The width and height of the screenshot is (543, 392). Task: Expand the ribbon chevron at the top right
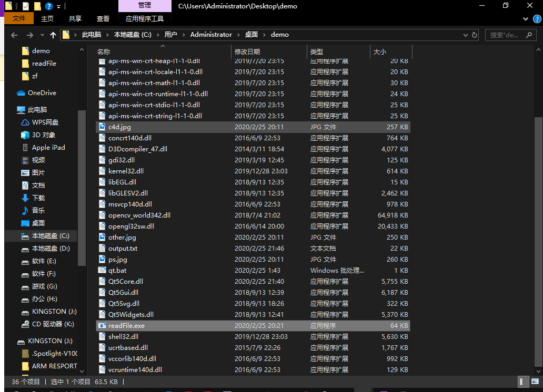pyautogui.click(x=525, y=18)
